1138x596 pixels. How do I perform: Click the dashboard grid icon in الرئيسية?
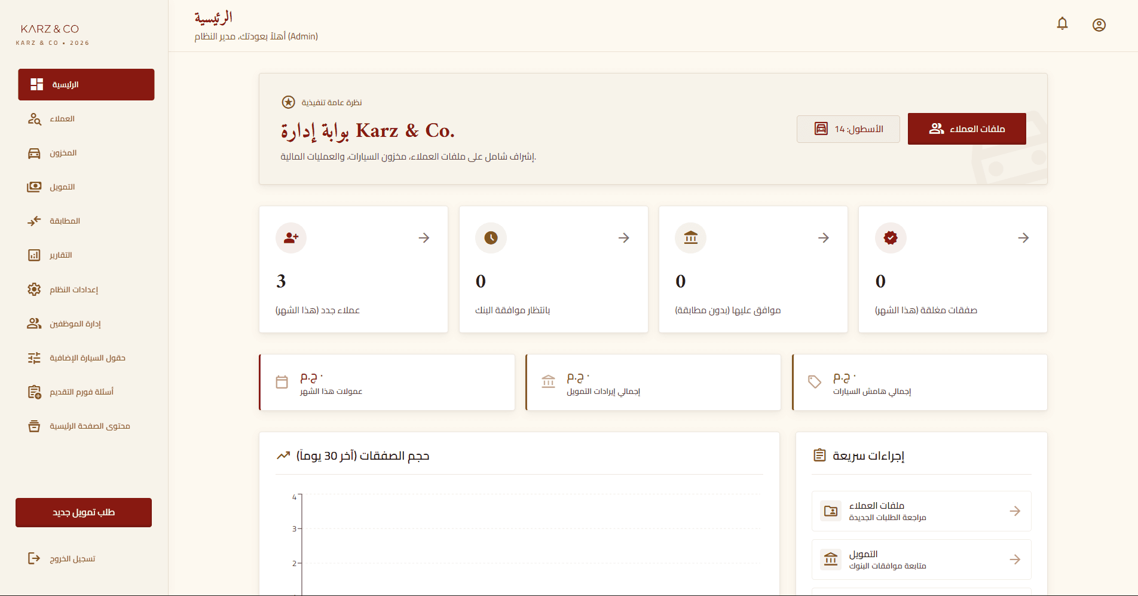(37, 84)
